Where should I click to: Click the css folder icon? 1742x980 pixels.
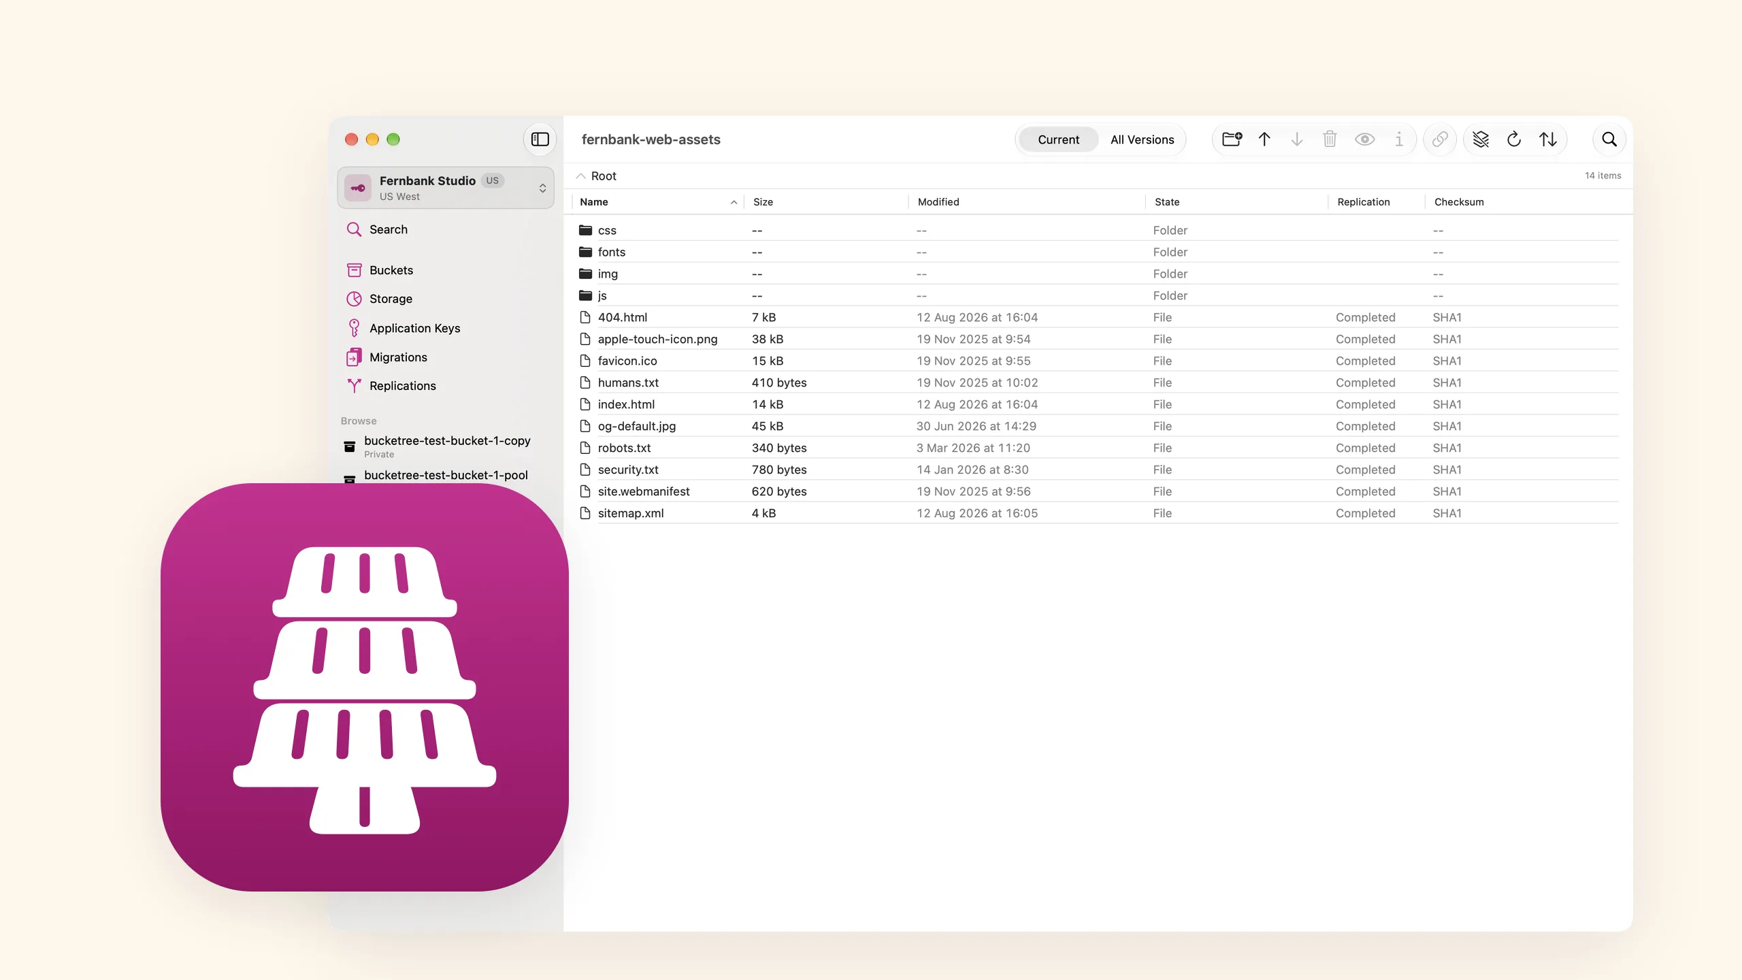pos(585,230)
